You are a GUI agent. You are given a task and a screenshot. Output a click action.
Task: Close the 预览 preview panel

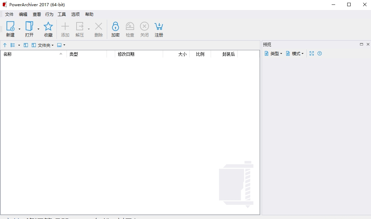point(368,44)
